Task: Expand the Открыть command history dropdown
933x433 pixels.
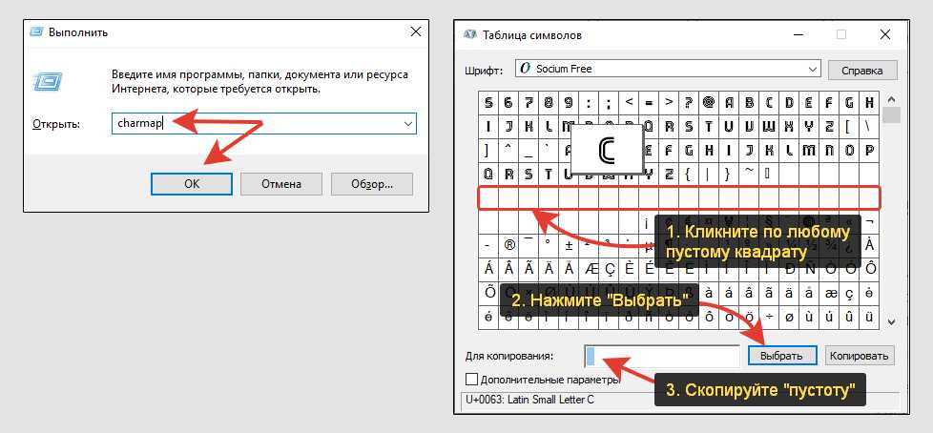Action: coord(407,124)
